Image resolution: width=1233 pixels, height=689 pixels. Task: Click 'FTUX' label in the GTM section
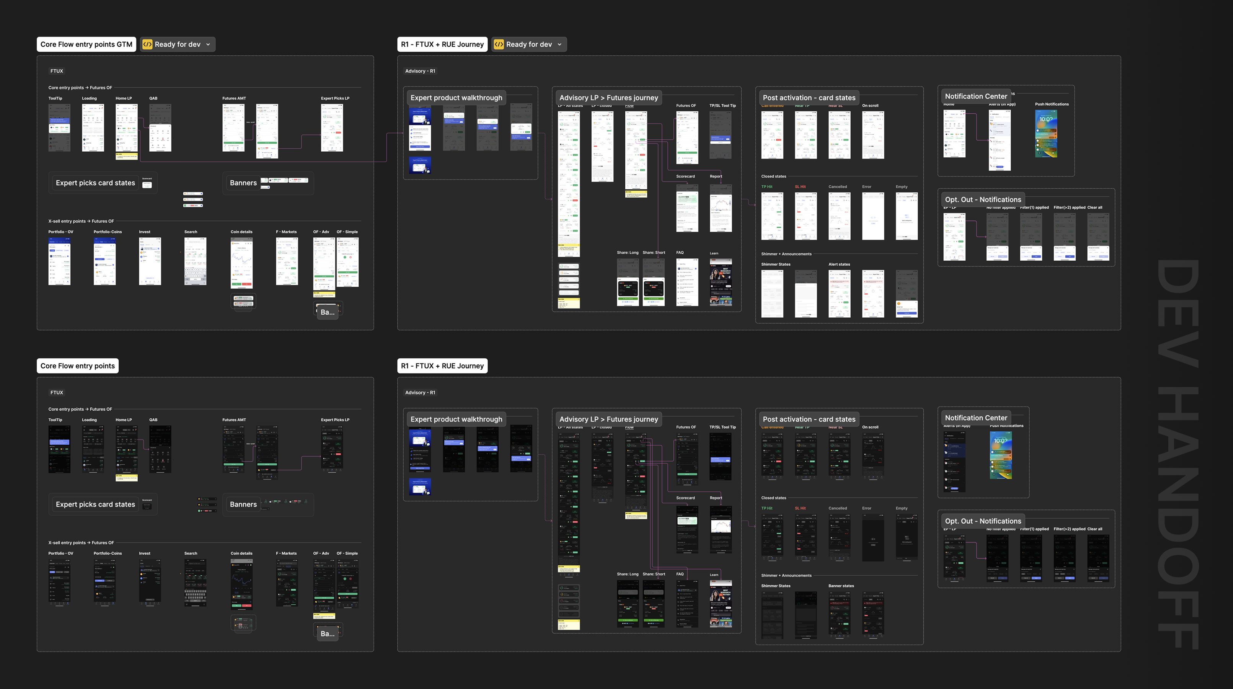pos(57,71)
